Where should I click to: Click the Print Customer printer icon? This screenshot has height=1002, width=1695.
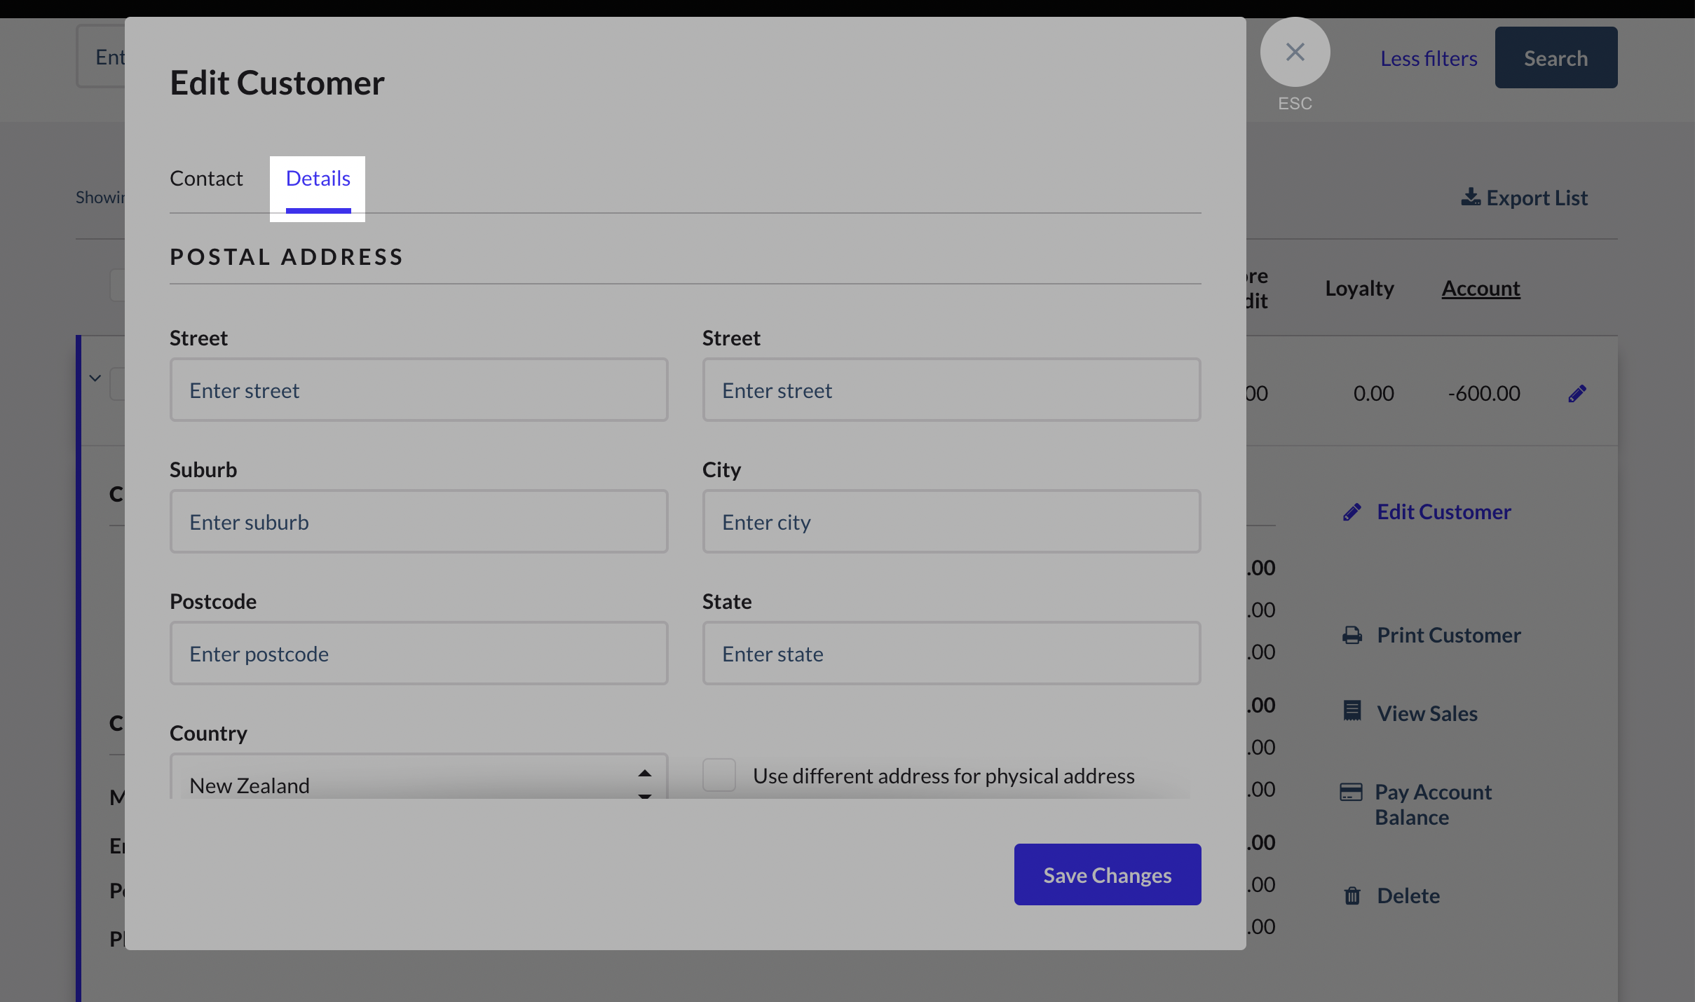coord(1352,636)
